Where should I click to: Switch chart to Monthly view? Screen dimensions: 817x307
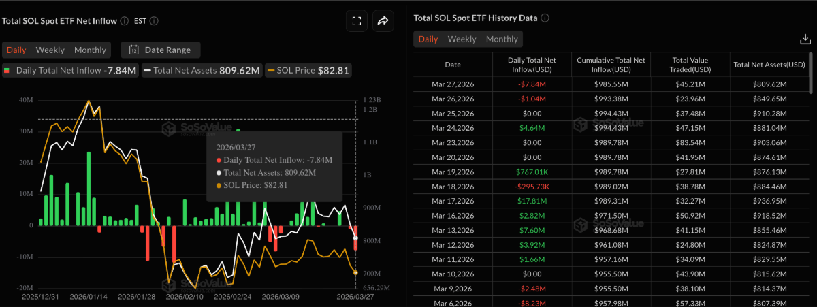(90, 50)
